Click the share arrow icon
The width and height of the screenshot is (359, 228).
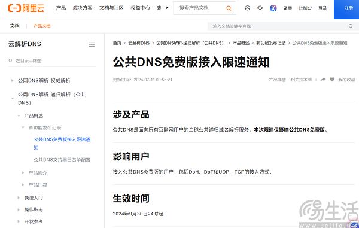pyautogui.click(x=323, y=80)
